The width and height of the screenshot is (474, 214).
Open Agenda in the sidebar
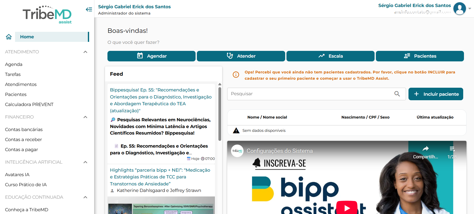pos(14,64)
